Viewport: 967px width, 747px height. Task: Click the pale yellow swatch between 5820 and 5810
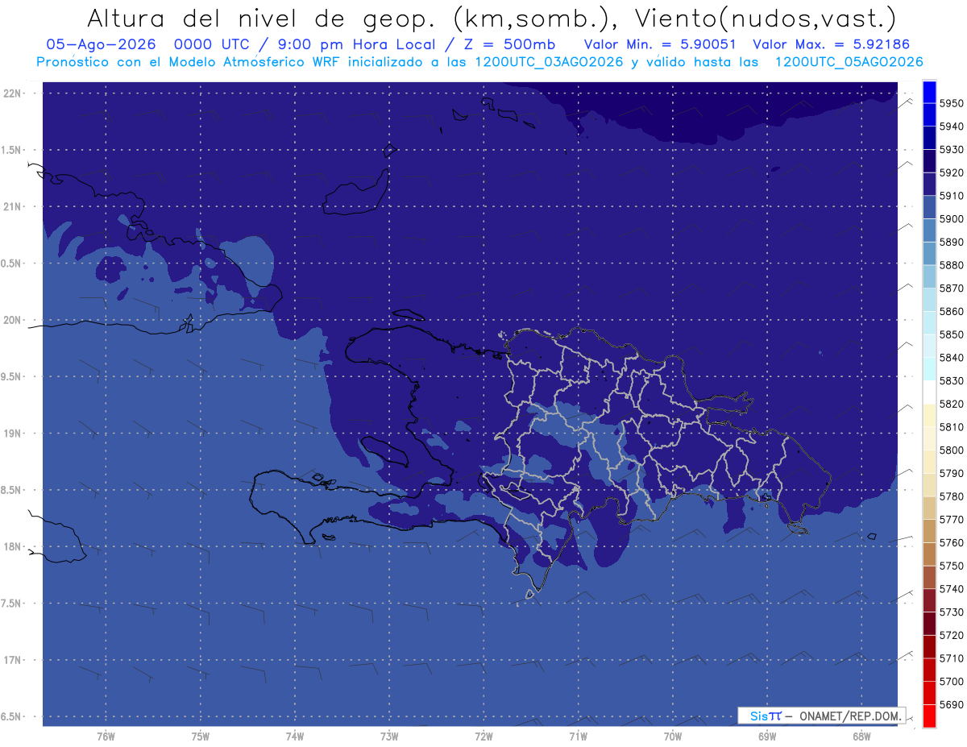[x=928, y=415]
